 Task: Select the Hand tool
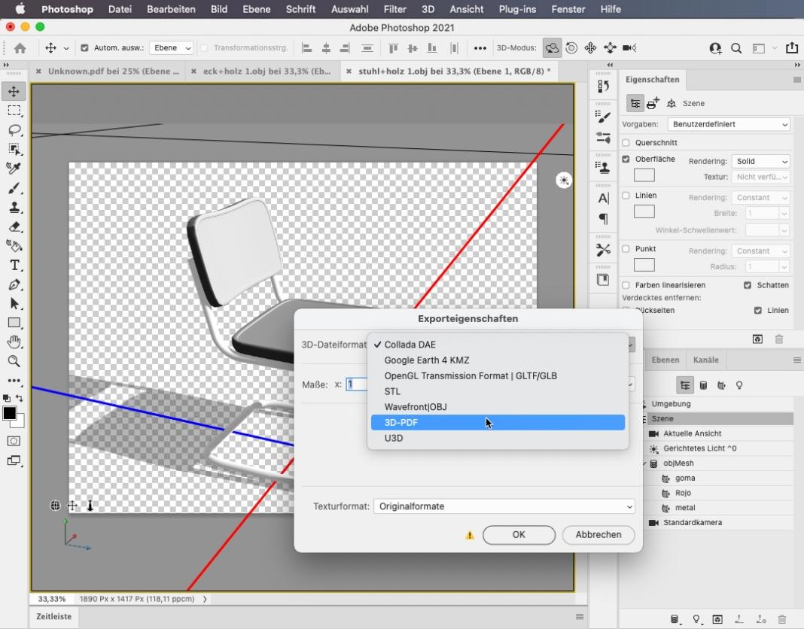pyautogui.click(x=14, y=342)
